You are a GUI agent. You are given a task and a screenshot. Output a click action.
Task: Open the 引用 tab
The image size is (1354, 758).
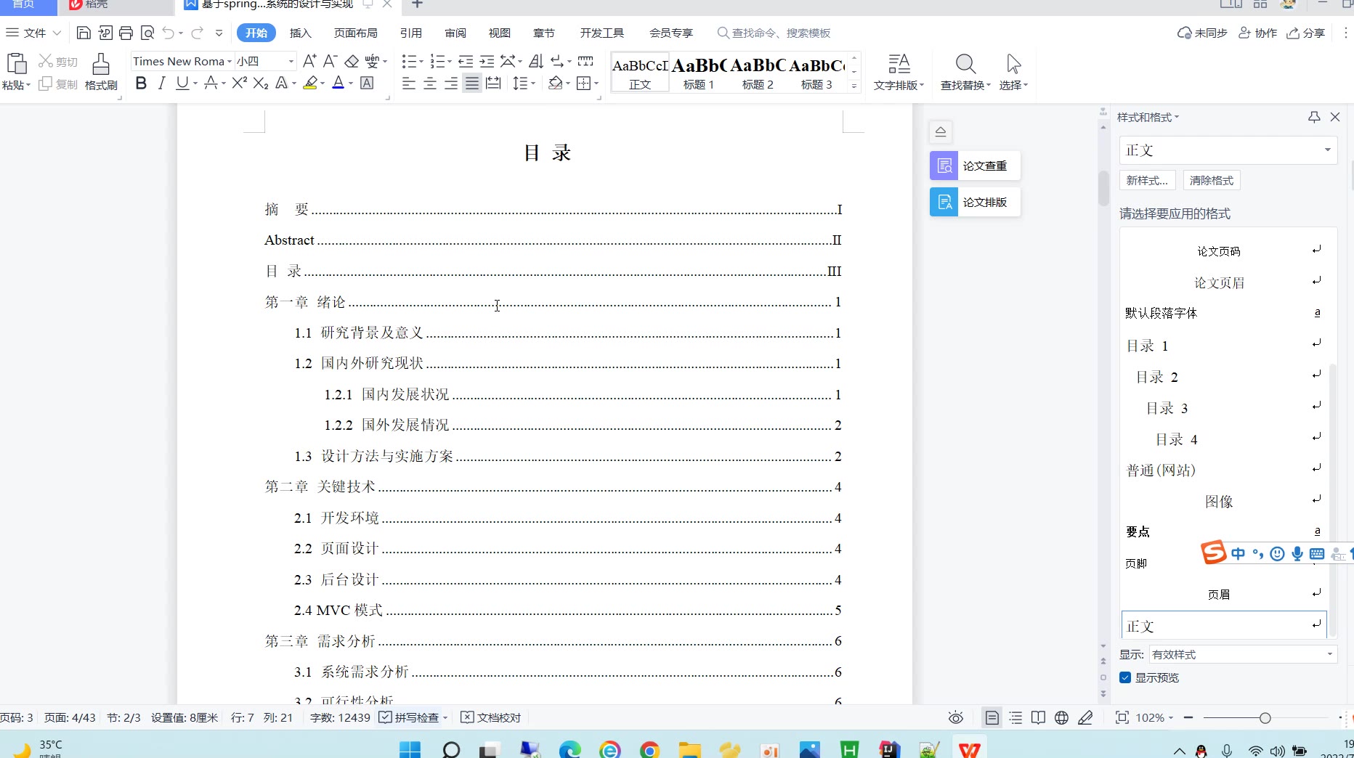point(411,33)
